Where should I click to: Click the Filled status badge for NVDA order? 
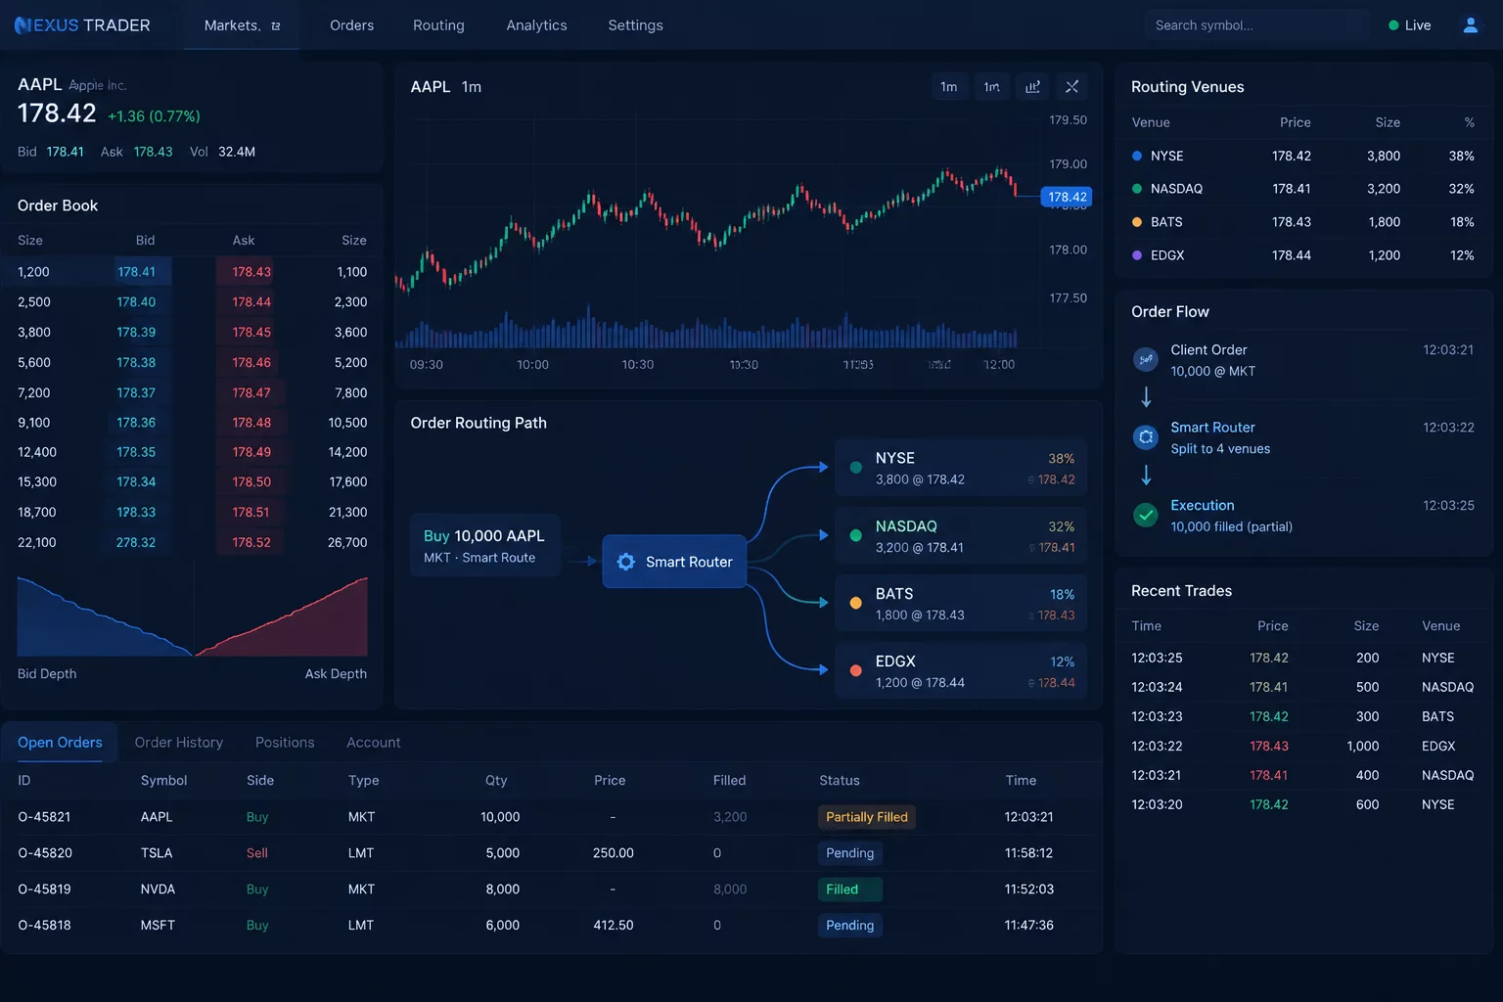pos(850,889)
